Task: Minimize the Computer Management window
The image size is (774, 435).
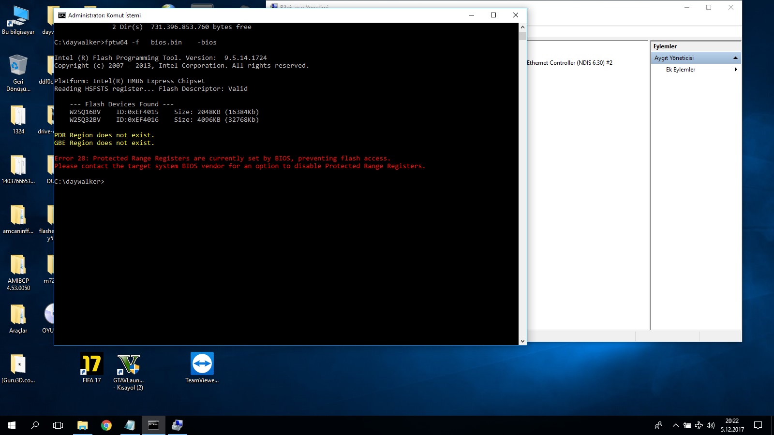Action: (687, 7)
